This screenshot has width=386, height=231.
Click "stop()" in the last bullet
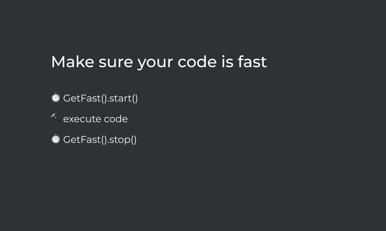click(x=123, y=140)
